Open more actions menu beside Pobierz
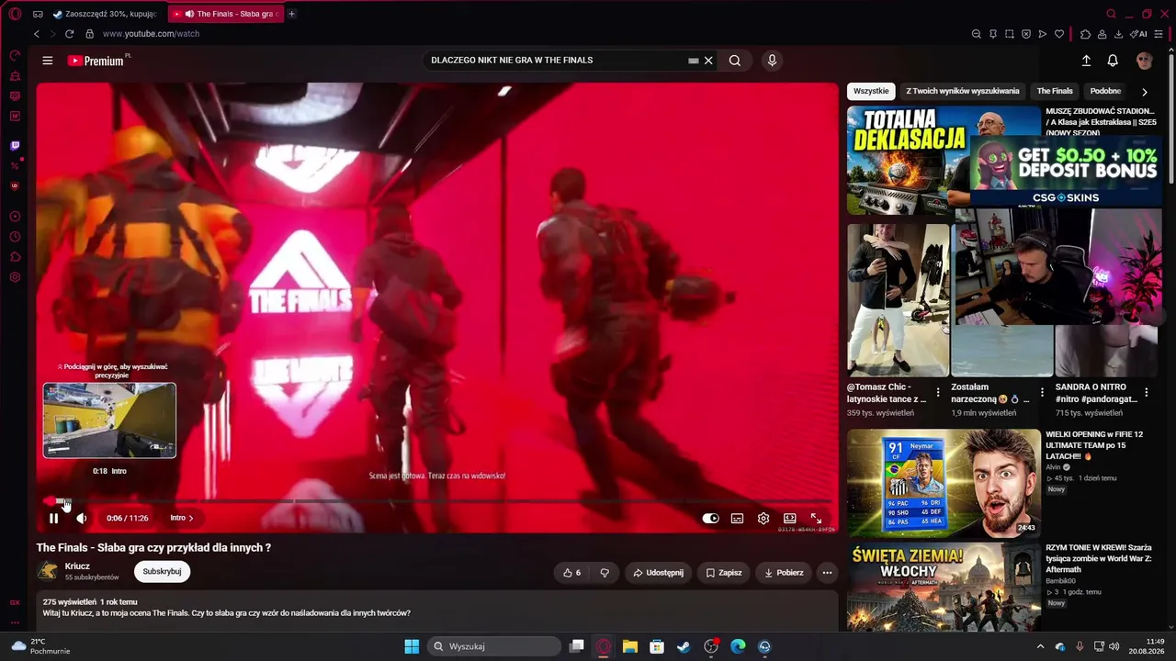Viewport: 1176px width, 661px height. point(827,573)
